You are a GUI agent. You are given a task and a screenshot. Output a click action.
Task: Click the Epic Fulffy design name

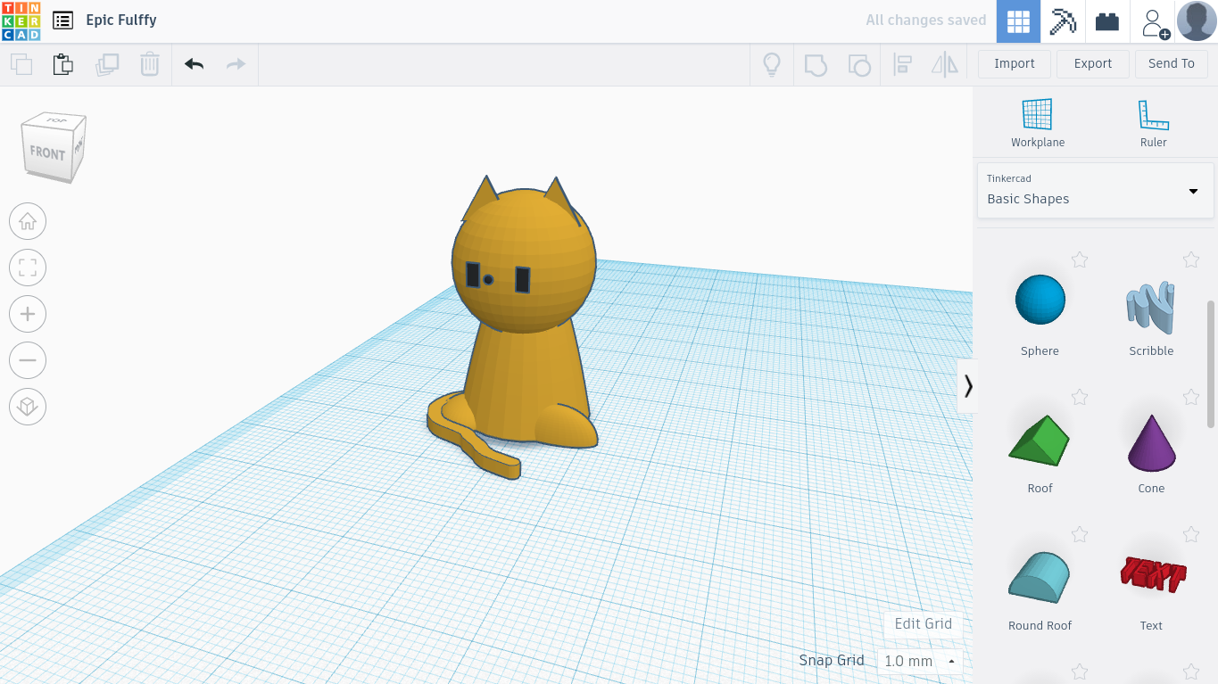point(121,21)
